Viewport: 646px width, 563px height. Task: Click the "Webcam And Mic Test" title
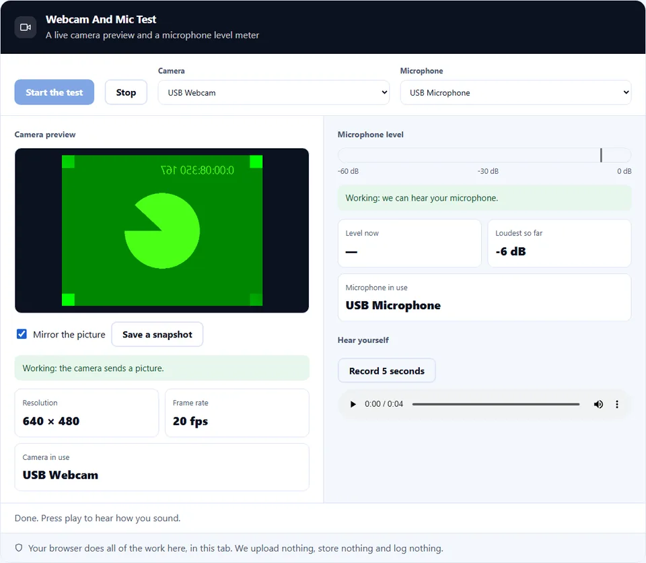[x=101, y=20]
